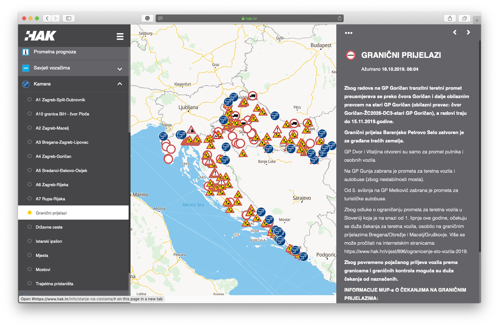The image size is (499, 327).
Task: Go to previous info panel item
Action: (x=455, y=32)
